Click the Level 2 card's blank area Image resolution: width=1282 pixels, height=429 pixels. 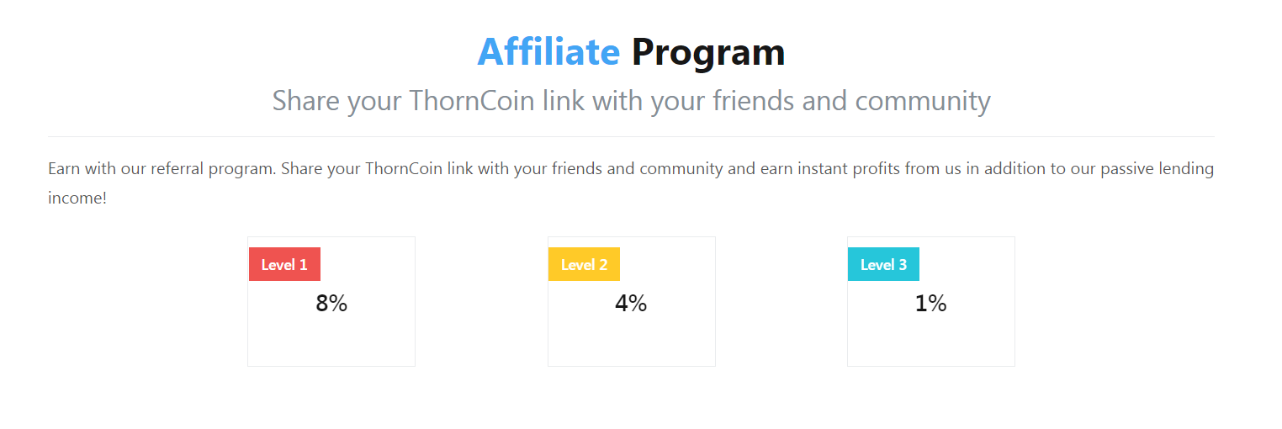tap(631, 341)
